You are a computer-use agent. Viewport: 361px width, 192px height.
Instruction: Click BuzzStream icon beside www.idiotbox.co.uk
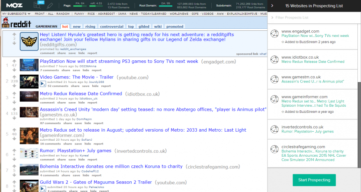274,59
